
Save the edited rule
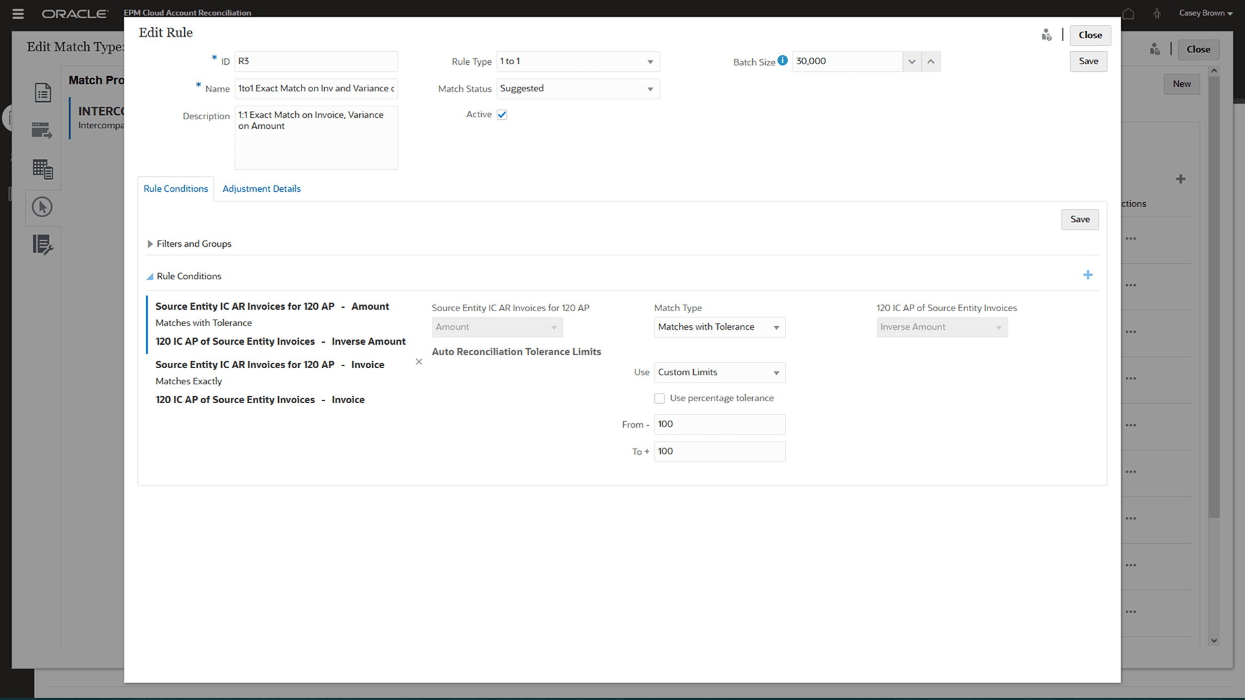tap(1088, 61)
